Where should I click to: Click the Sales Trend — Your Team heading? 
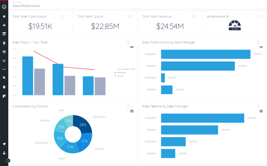[x=31, y=43]
